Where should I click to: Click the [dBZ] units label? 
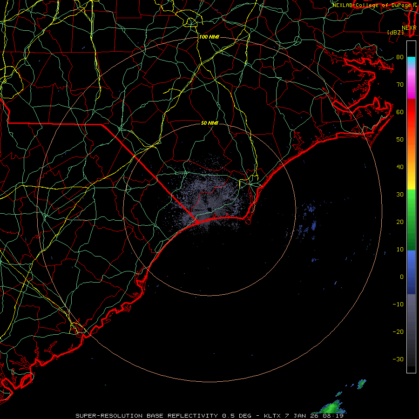[x=395, y=32]
